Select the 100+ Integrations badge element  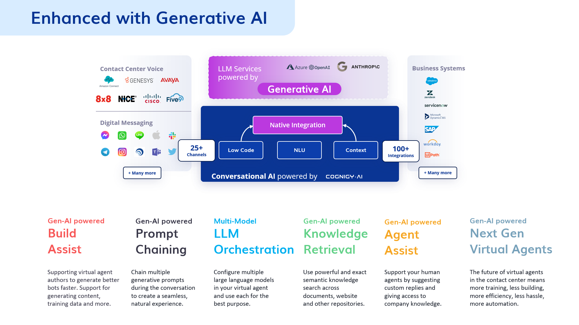pyautogui.click(x=399, y=150)
